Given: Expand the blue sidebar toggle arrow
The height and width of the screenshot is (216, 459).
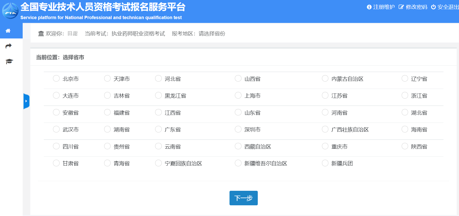Looking at the screenshot, I should click(26, 101).
